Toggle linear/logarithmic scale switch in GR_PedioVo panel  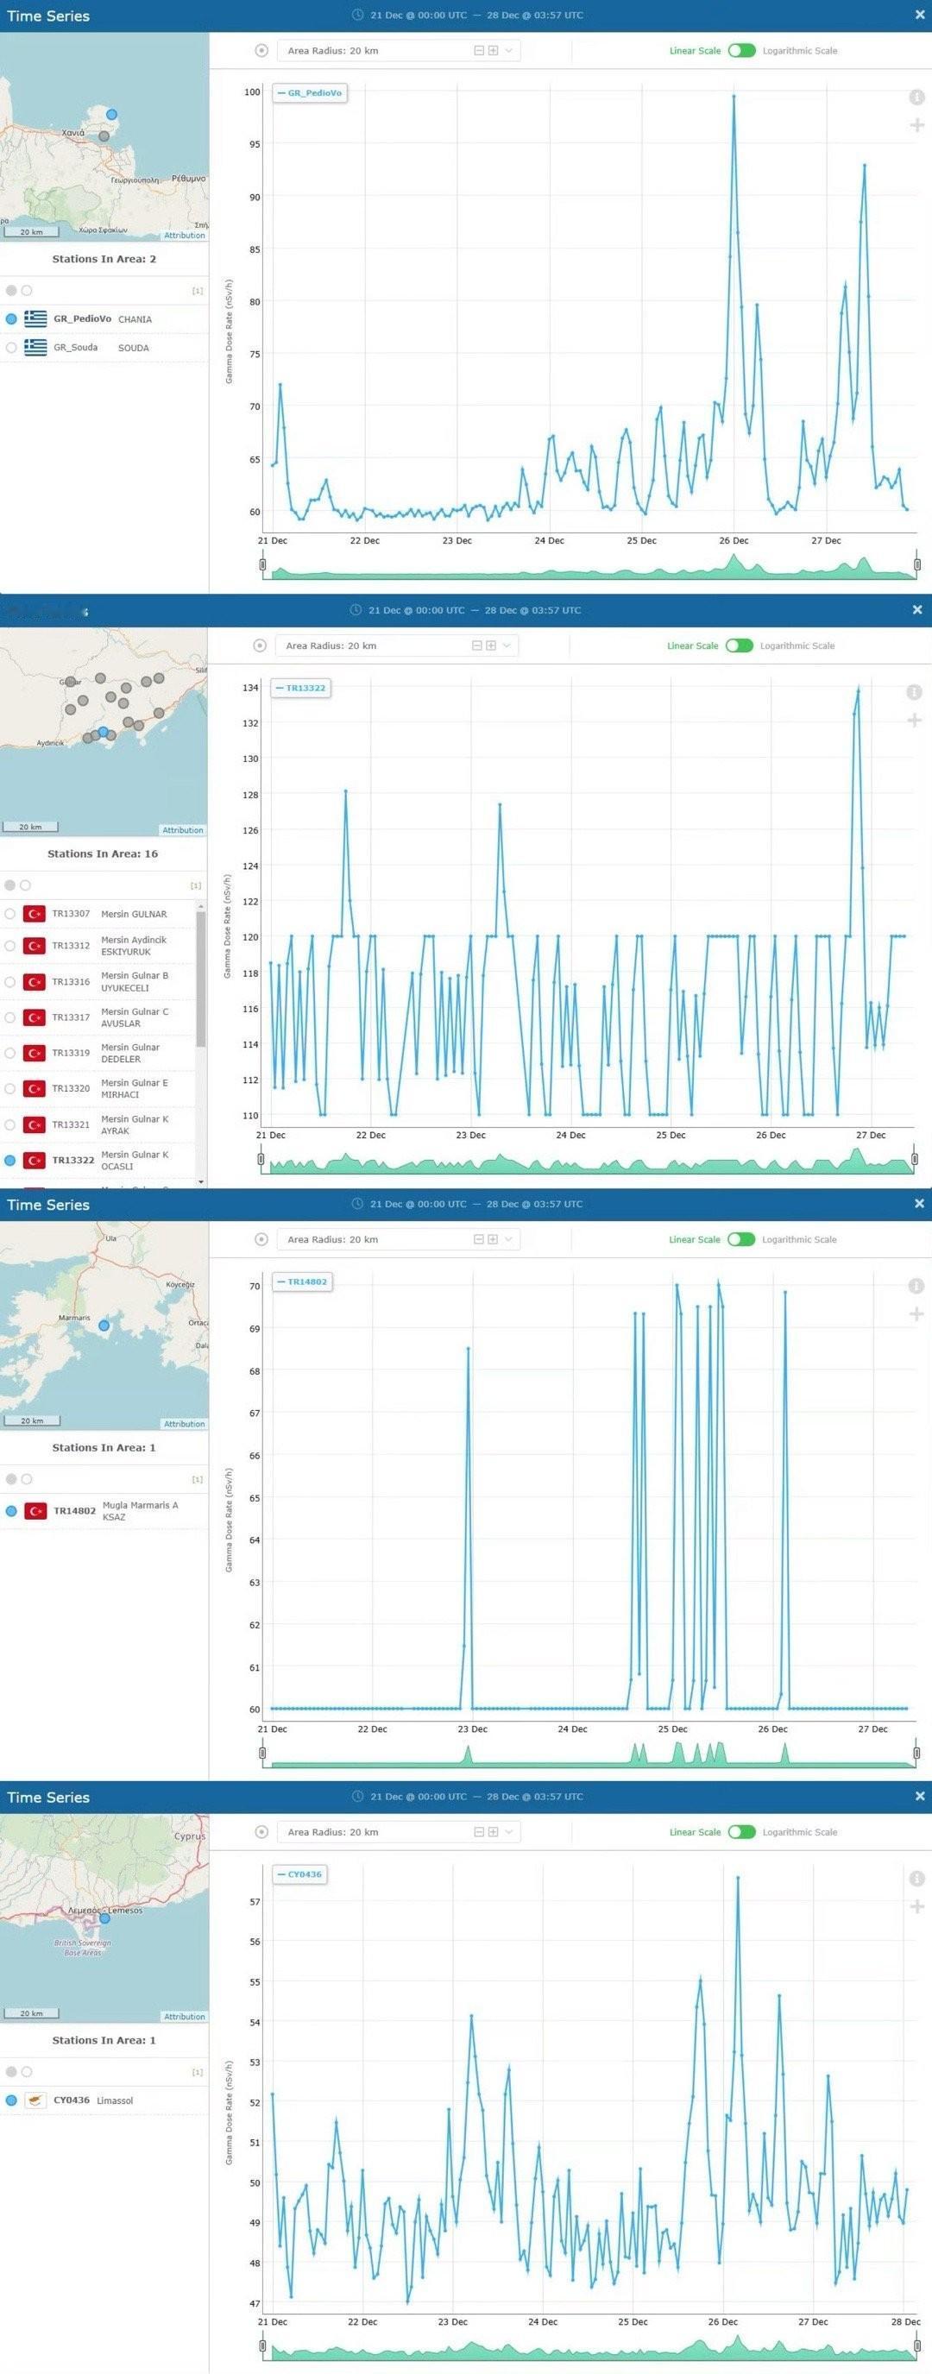coord(742,51)
